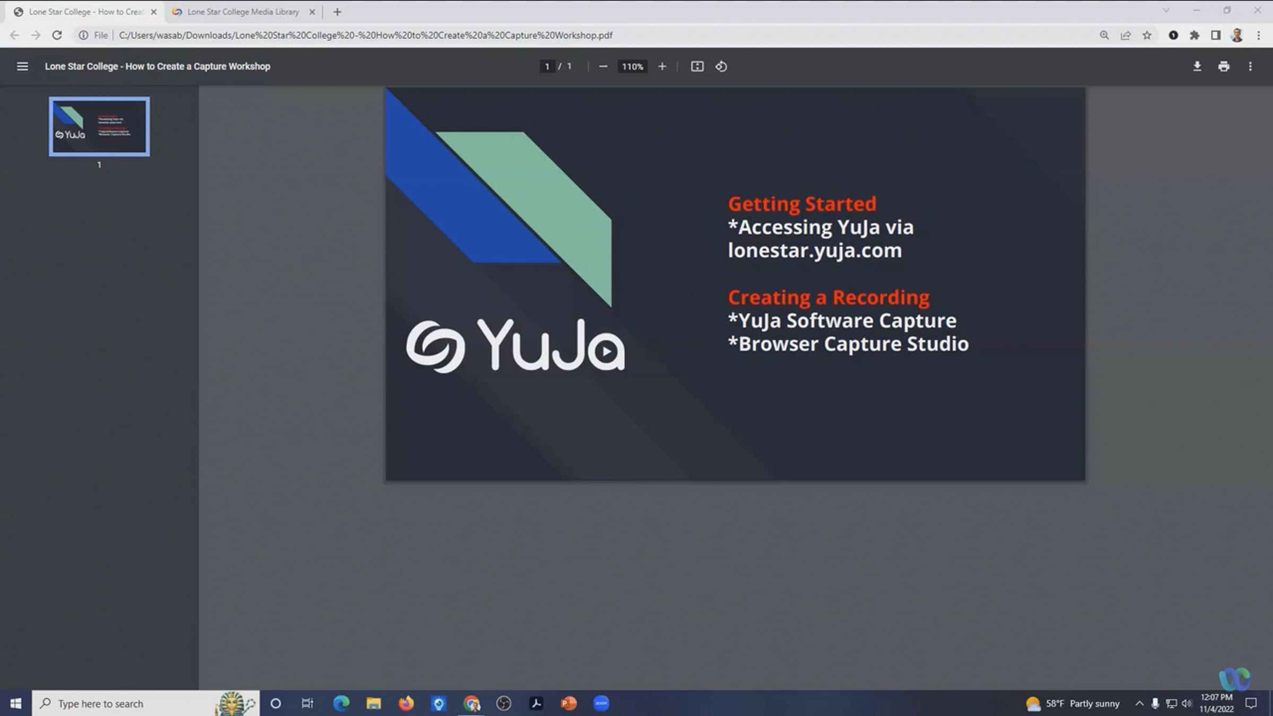Open Task View on the taskbar
Screen dimensions: 1273x716
point(307,703)
